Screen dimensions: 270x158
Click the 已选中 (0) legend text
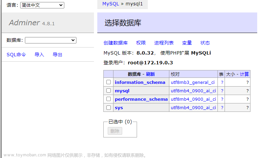120,122
